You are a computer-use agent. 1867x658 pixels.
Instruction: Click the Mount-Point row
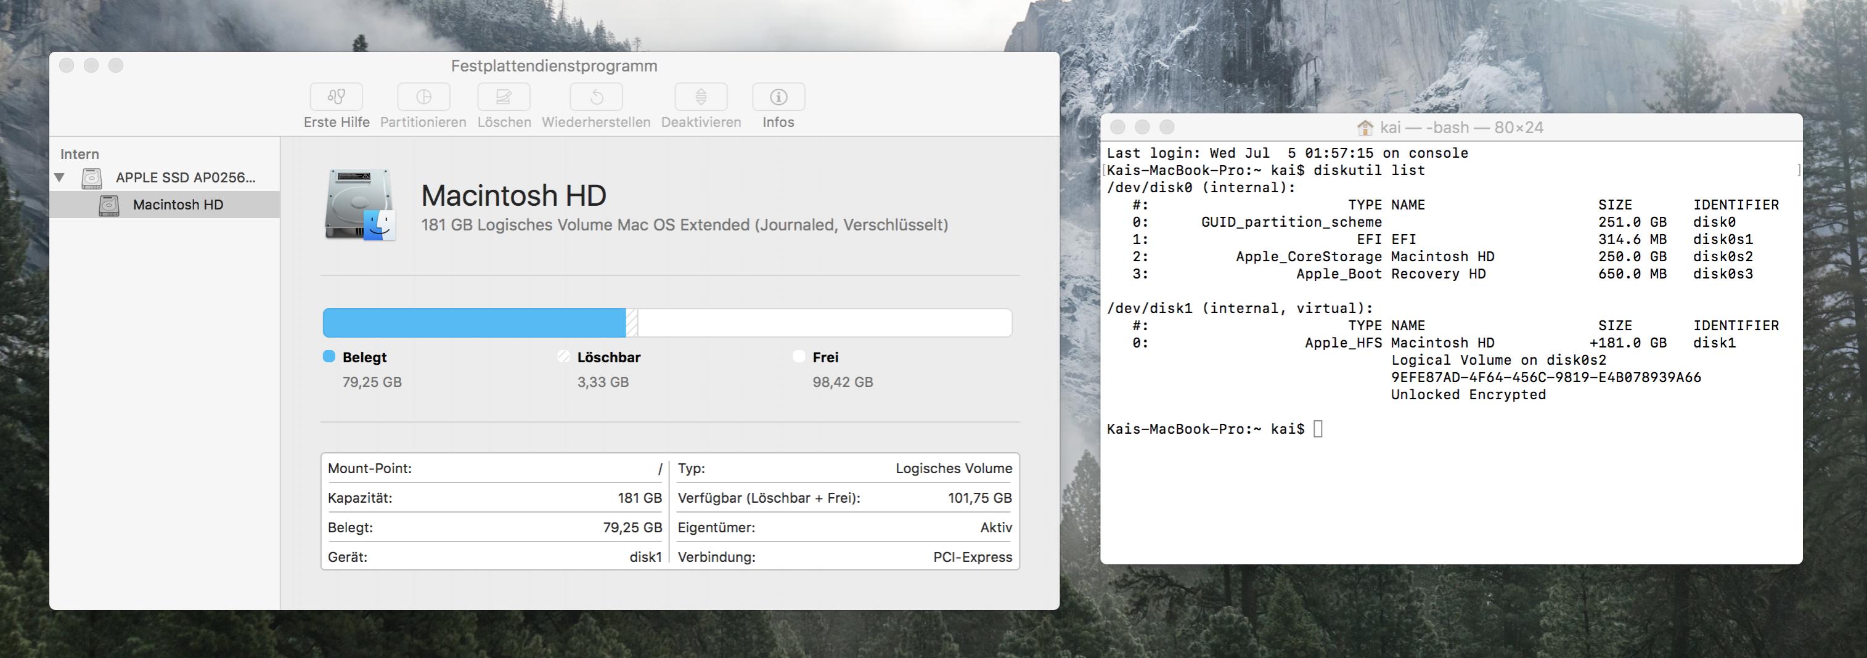tap(495, 469)
